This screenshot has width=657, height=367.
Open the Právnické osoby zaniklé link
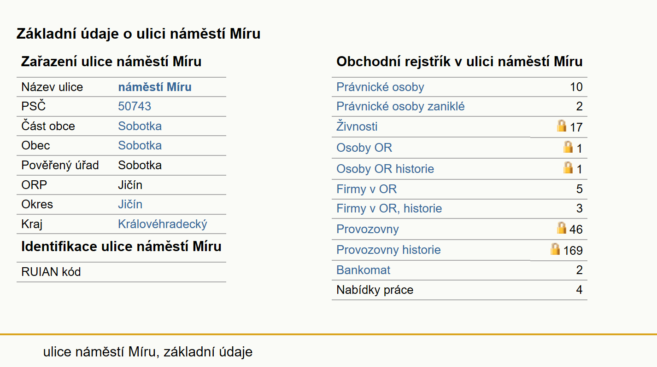pyautogui.click(x=400, y=106)
